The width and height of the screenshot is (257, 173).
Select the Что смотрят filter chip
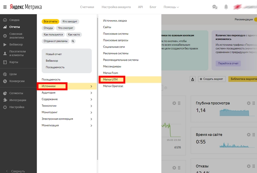coord(65,28)
